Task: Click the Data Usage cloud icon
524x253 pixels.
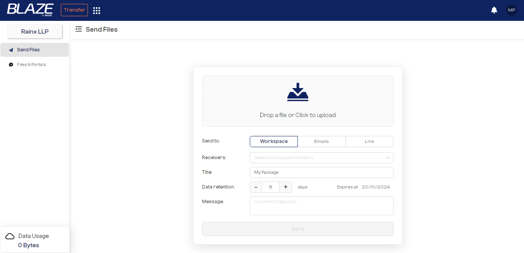Action: point(10,236)
